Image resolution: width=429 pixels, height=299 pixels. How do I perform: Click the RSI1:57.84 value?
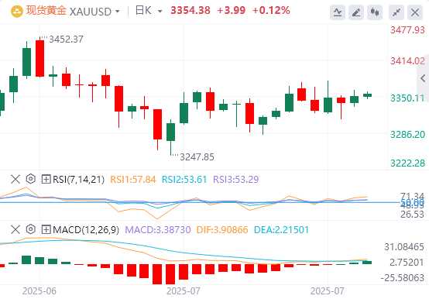point(133,180)
